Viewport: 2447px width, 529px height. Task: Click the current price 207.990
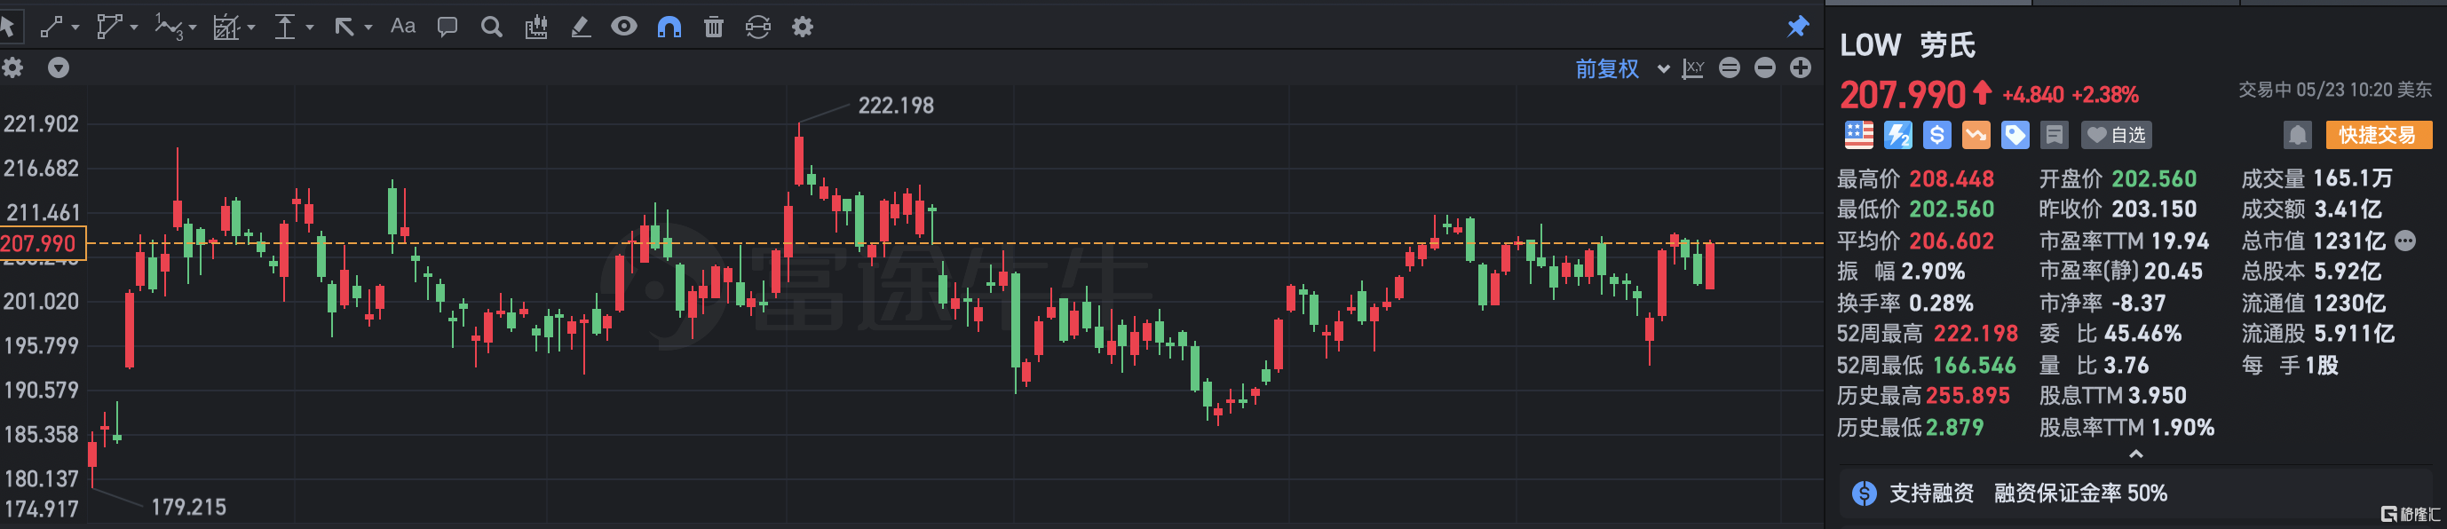point(1903,94)
